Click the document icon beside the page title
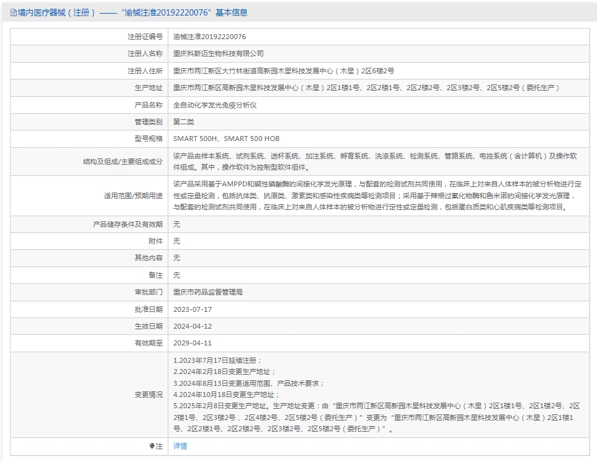The width and height of the screenshot is (597, 461). [14, 12]
